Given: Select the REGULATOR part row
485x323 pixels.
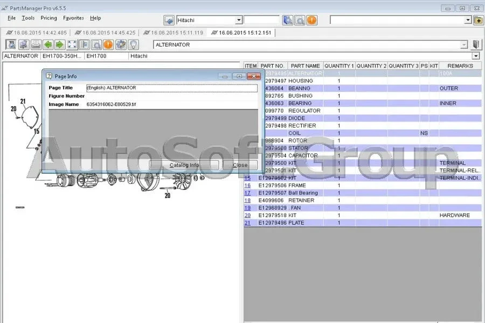Looking at the screenshot, I should coord(373,111).
